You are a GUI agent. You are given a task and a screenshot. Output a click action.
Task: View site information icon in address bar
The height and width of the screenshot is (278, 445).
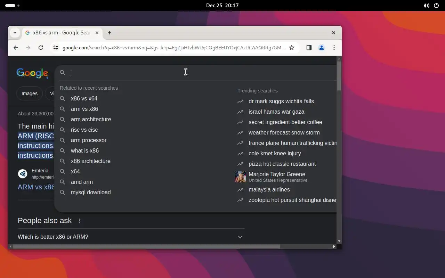[x=55, y=48]
